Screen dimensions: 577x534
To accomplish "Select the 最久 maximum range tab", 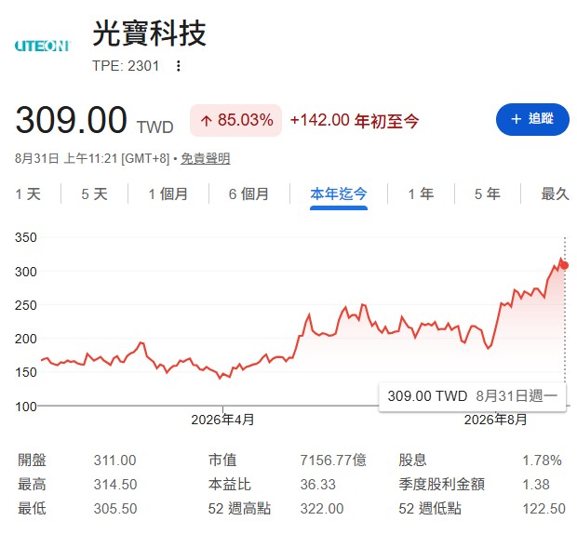I will coord(555,194).
